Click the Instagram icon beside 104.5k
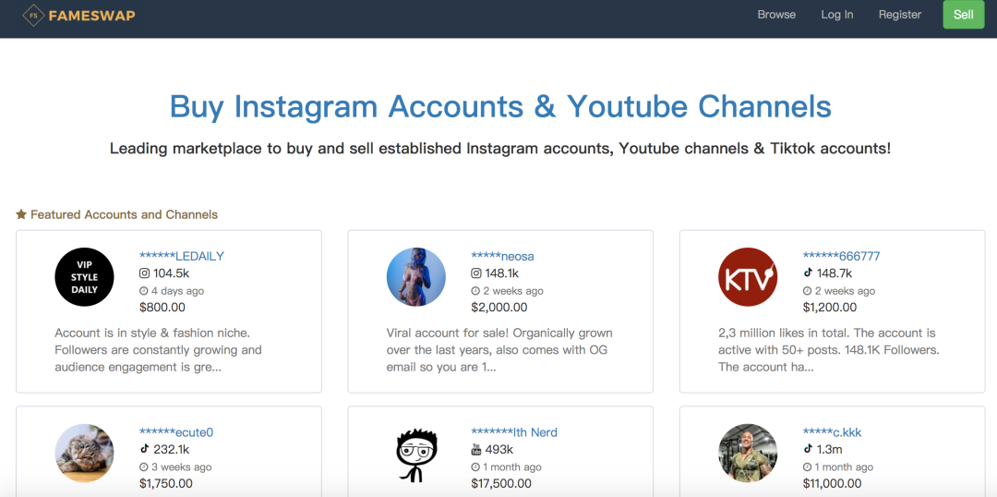997x497 pixels. pos(144,273)
